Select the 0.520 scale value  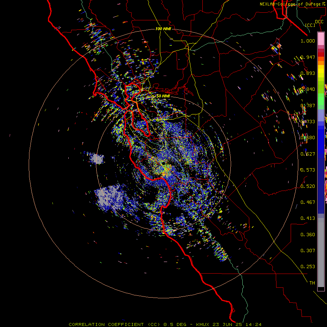[x=308, y=186]
